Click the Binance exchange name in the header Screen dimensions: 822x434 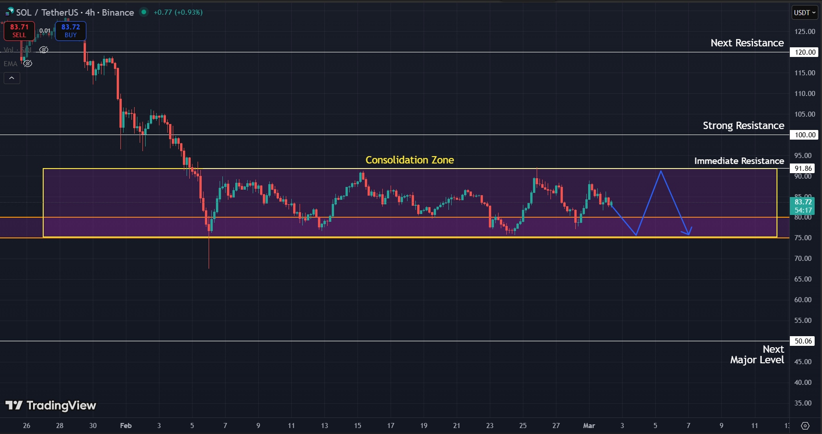pos(117,12)
